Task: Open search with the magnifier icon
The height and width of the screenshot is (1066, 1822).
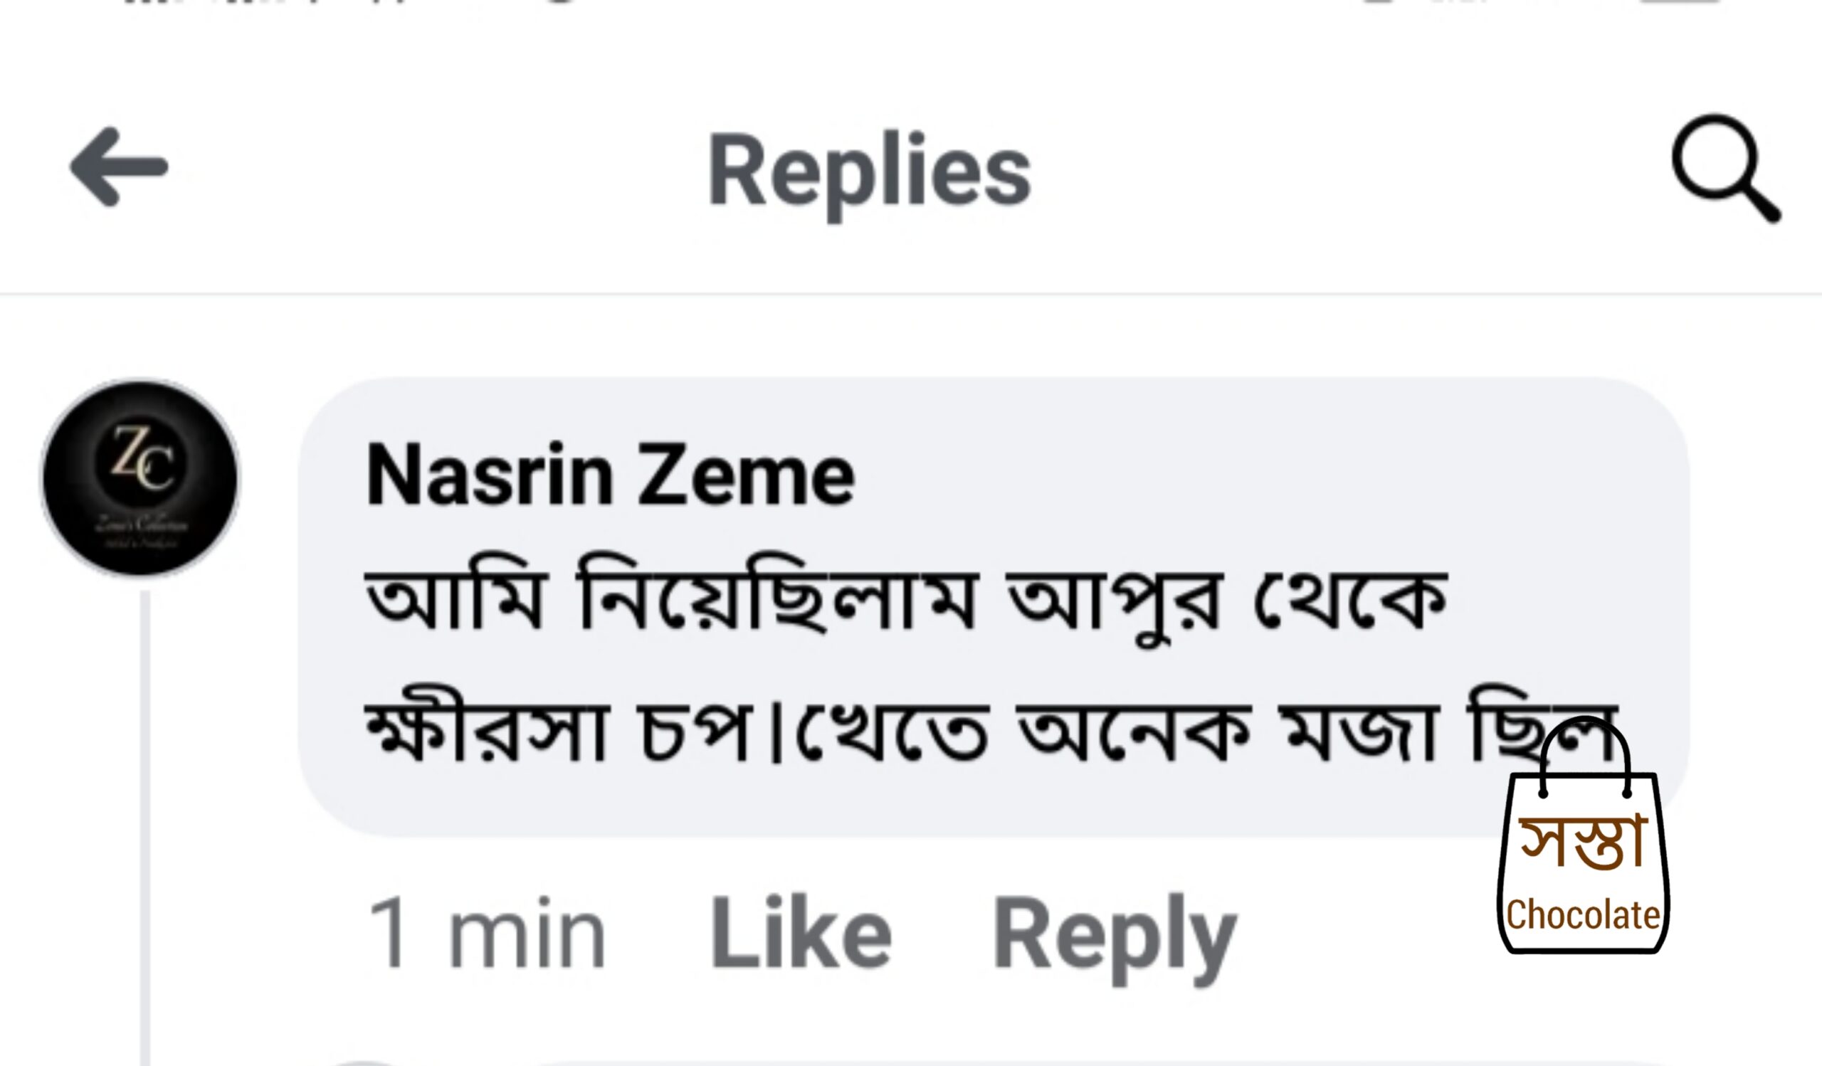Action: 1724,168
